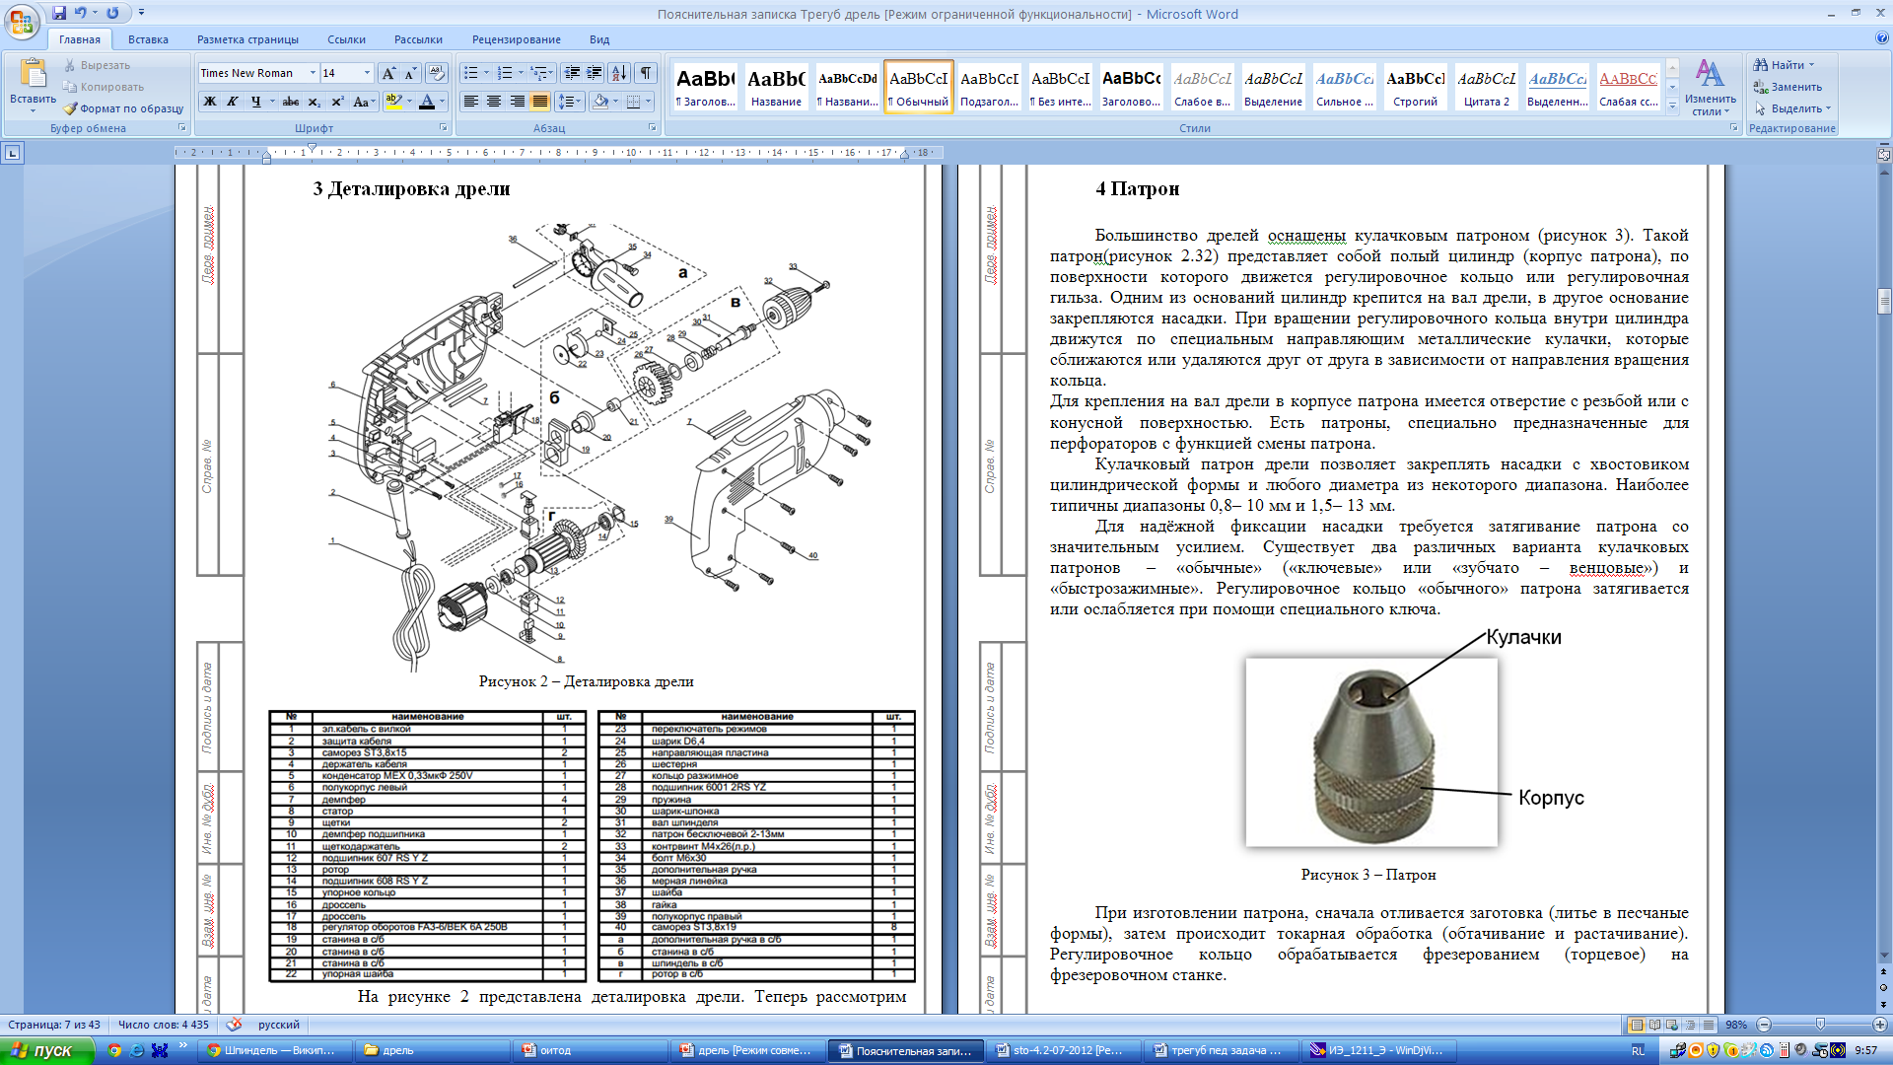Screen dimensions: 1893x1065
Task: Open line spacing options
Action: 569,102
